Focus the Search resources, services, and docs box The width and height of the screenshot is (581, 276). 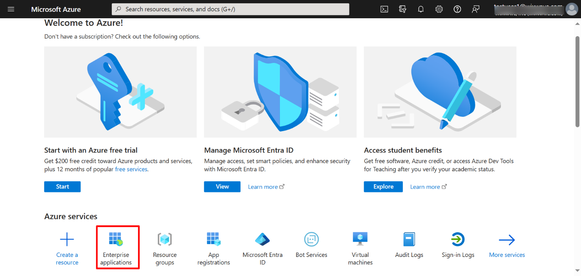(230, 9)
